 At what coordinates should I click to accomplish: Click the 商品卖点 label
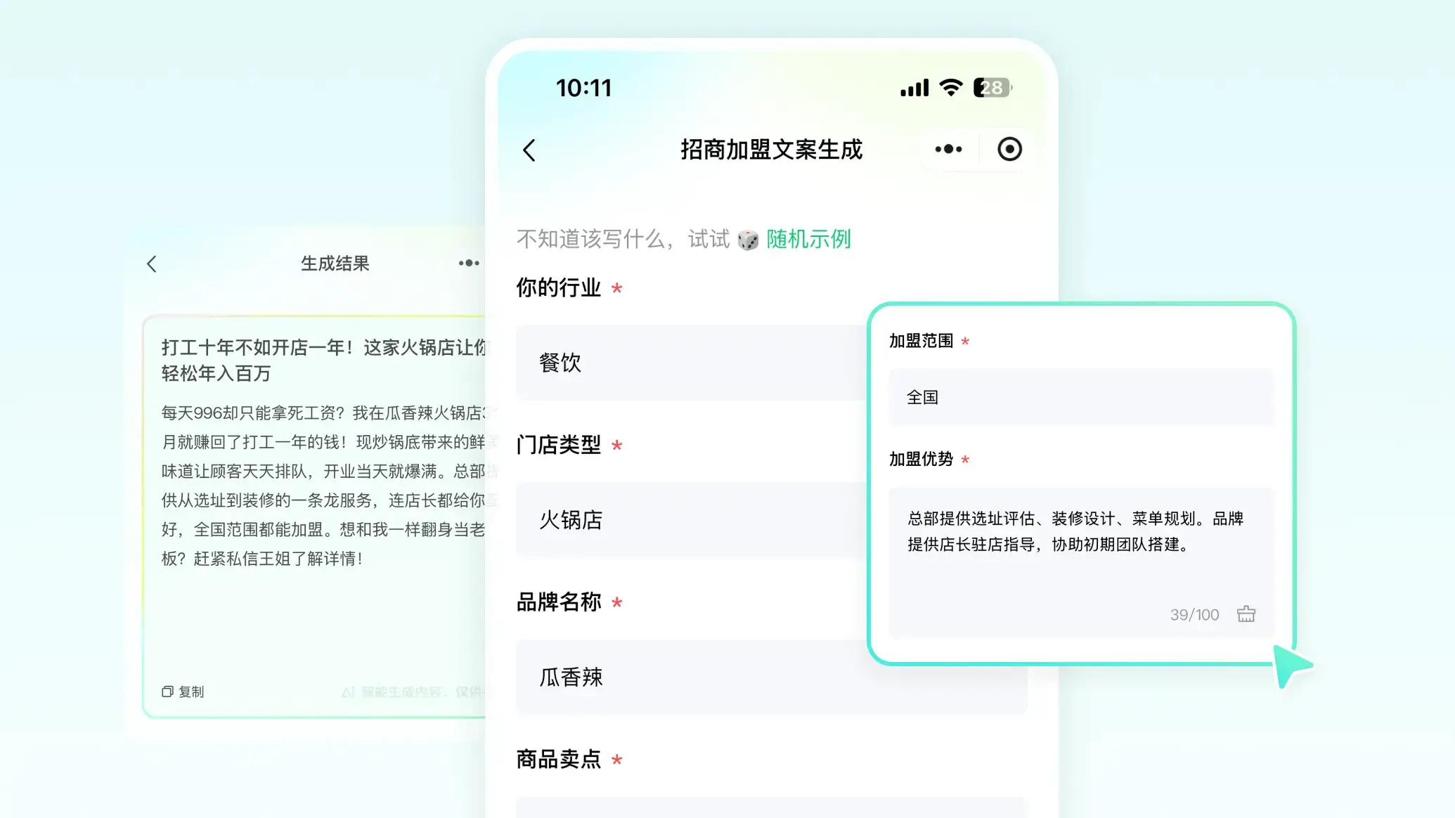click(x=559, y=760)
